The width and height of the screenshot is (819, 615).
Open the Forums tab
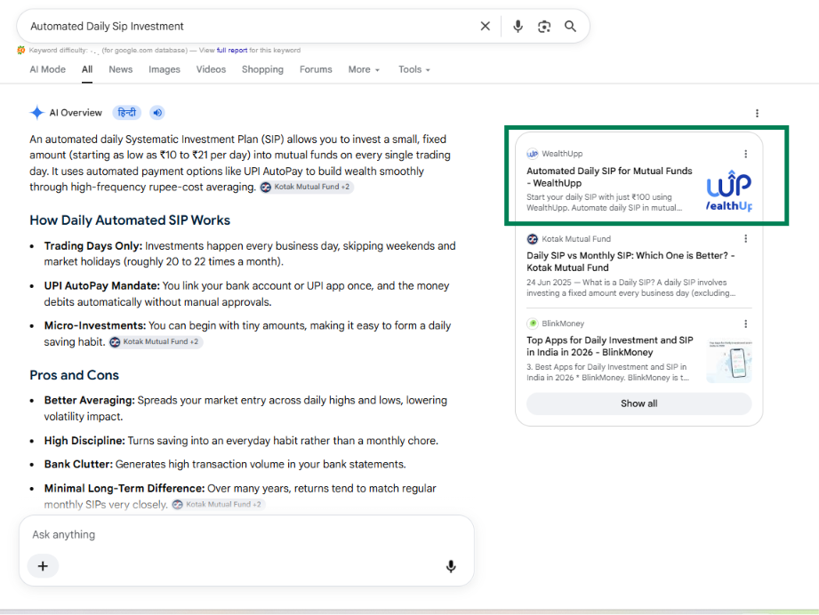coord(316,69)
